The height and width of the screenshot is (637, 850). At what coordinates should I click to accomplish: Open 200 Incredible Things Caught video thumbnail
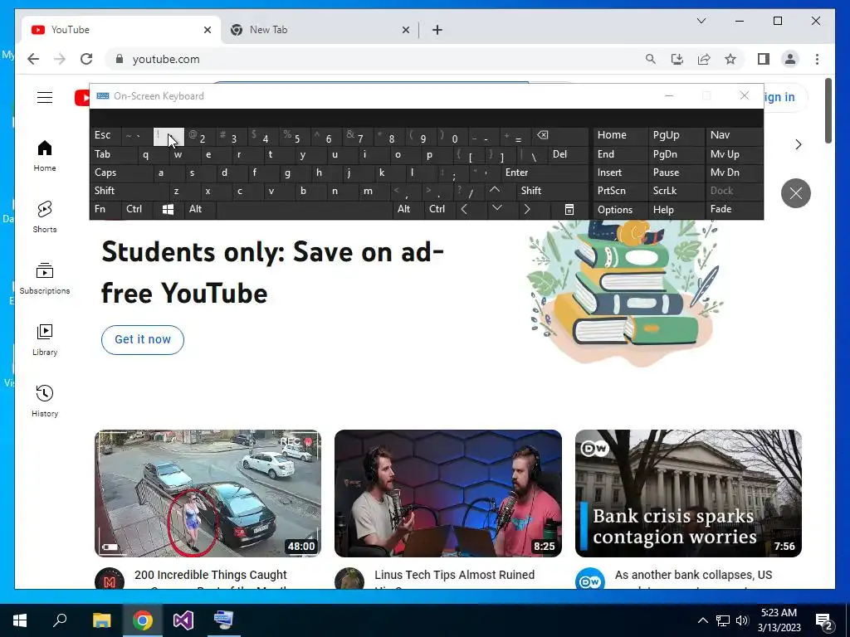tap(208, 494)
